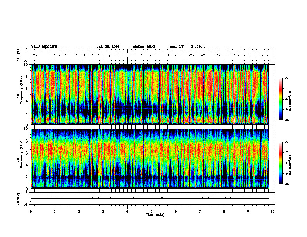Click the ch.1 voltage waveform panel
This screenshot has height=237, width=307.
[x=152, y=55]
